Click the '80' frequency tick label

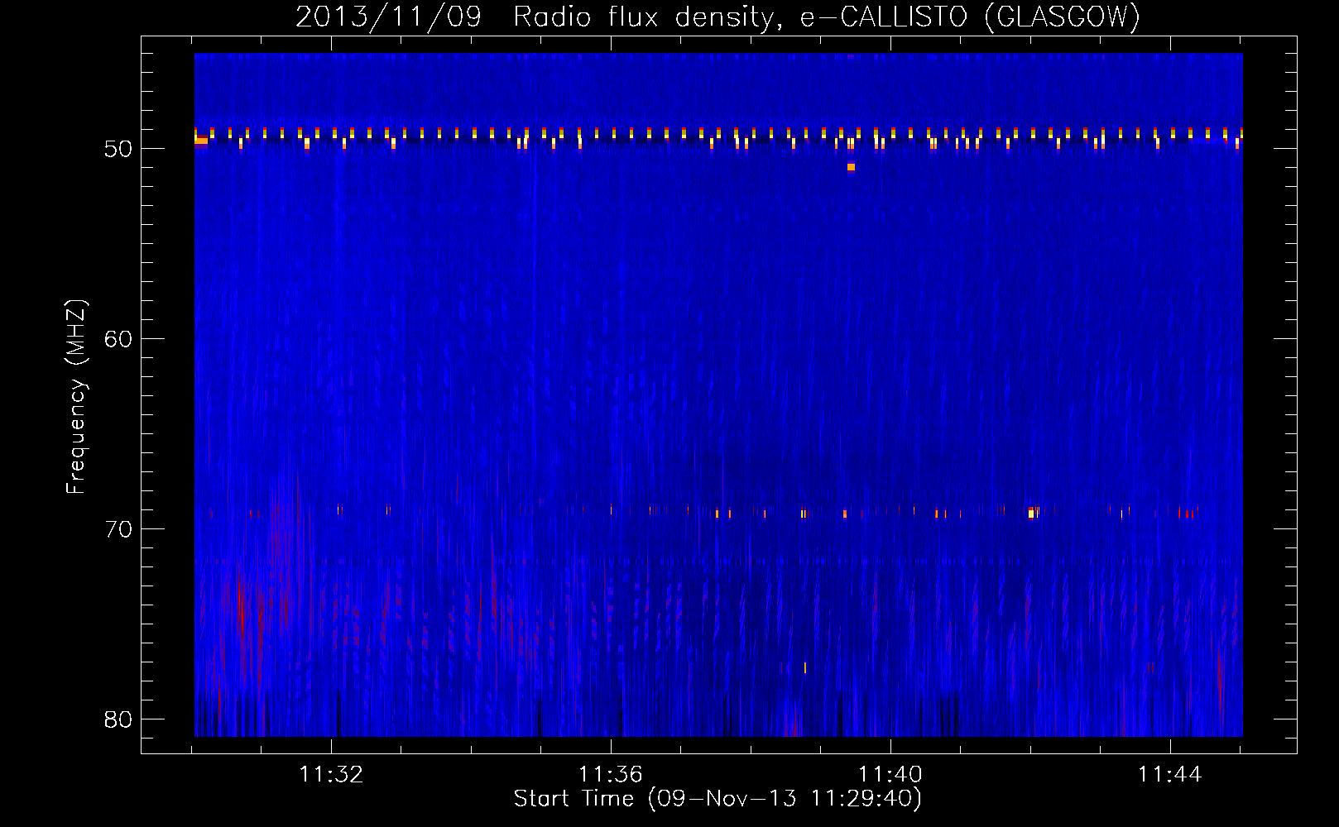(118, 719)
